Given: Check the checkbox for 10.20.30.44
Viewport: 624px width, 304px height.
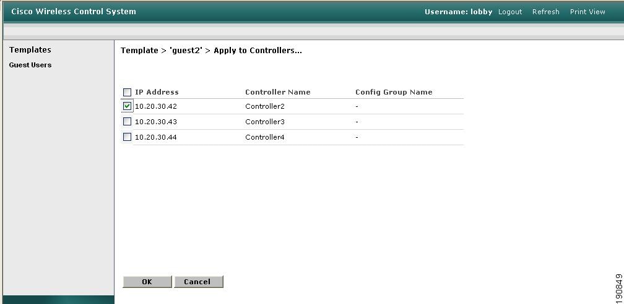Looking at the screenshot, I should (127, 137).
